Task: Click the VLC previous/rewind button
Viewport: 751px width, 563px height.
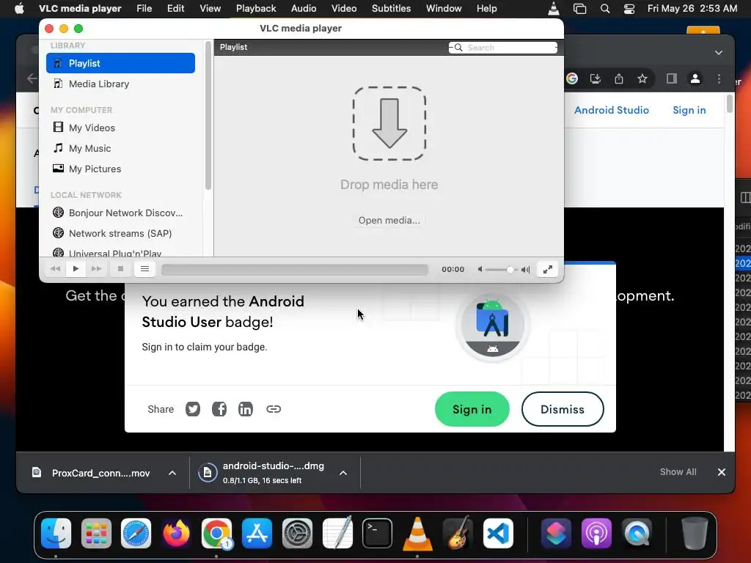Action: (x=56, y=269)
